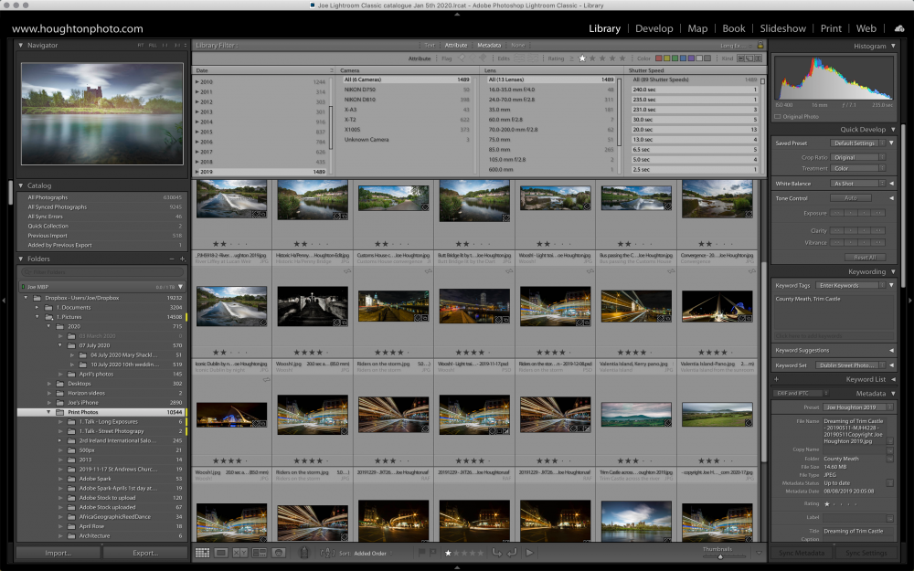Open the Web module
914x571 pixels.
866,28
